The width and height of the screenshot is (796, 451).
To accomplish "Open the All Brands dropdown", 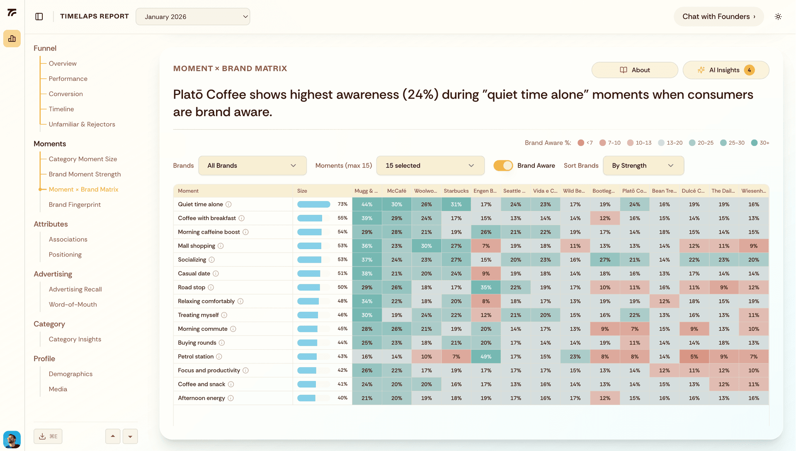I will coord(252,165).
